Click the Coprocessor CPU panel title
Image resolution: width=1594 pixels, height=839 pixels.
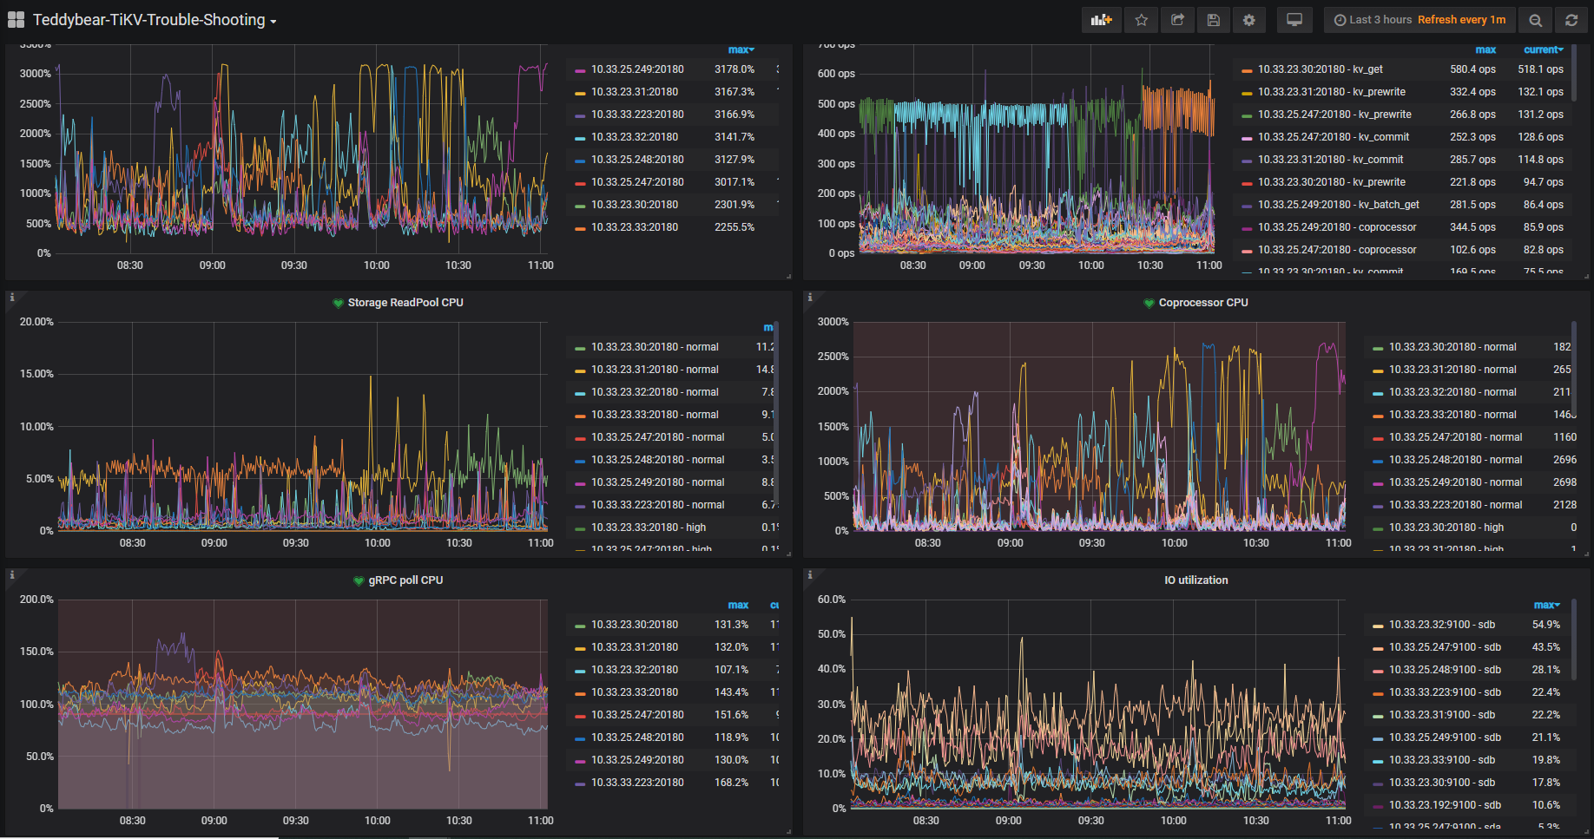click(x=1202, y=303)
